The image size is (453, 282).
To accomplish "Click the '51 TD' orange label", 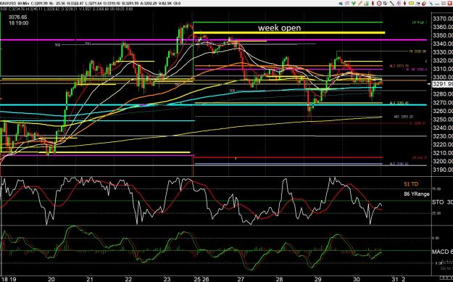I will pyautogui.click(x=411, y=184).
